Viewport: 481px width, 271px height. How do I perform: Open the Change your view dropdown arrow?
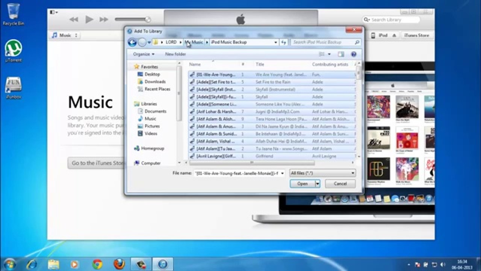click(x=329, y=54)
